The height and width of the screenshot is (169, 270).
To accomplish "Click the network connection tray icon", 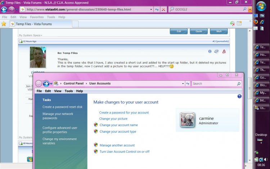I will [261, 160].
